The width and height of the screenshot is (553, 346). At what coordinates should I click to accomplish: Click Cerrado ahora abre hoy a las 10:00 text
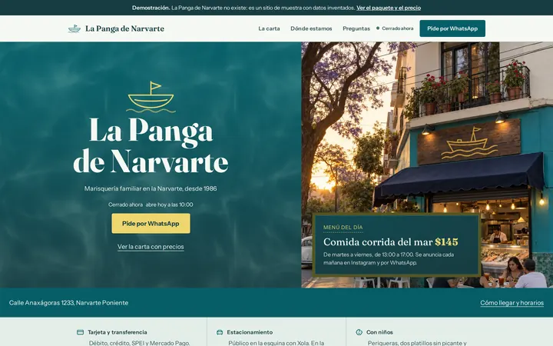[x=151, y=205]
